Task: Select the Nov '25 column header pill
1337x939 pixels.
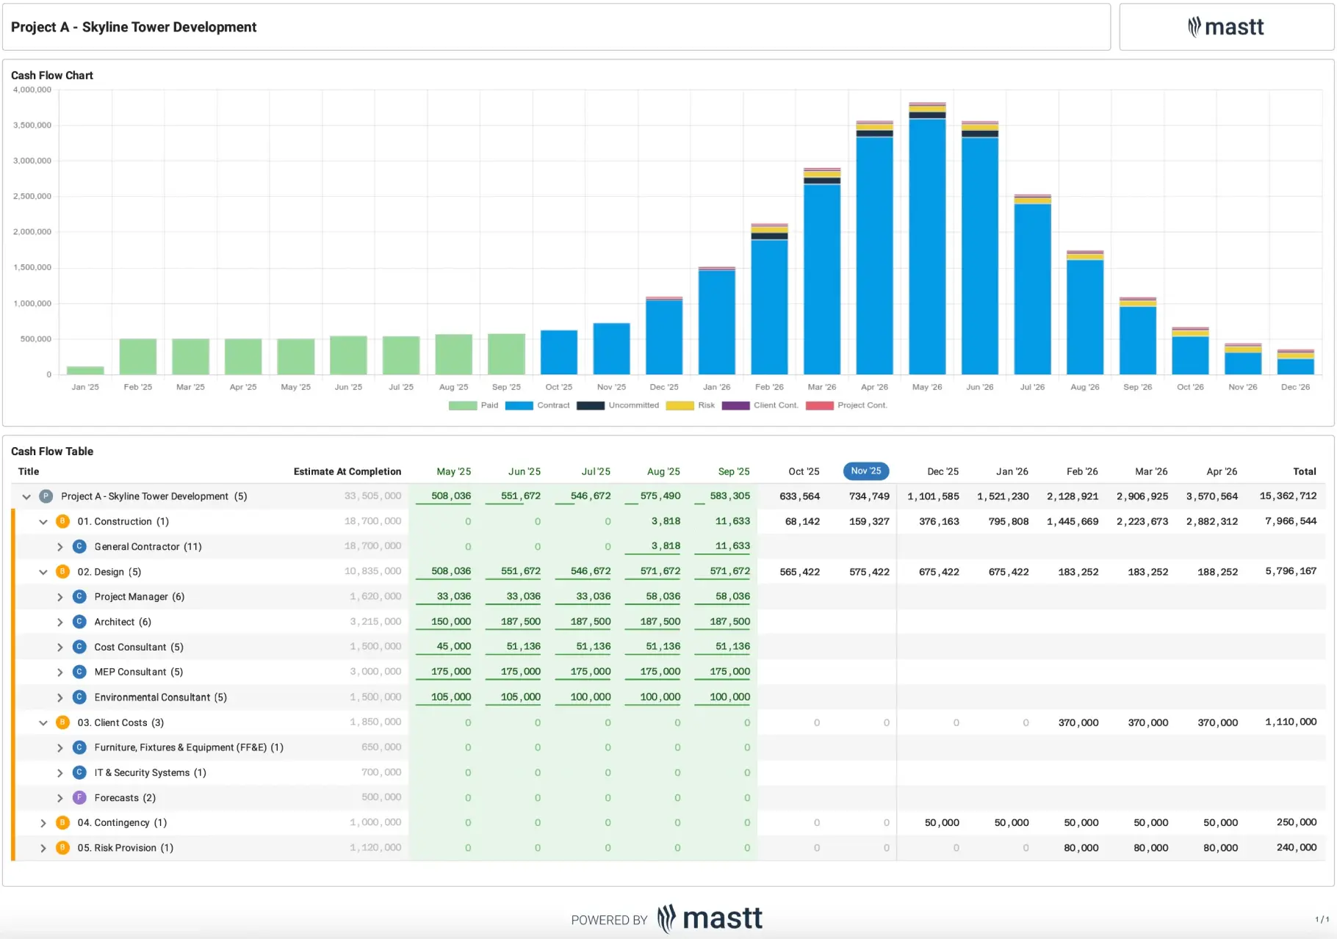Action: point(865,471)
